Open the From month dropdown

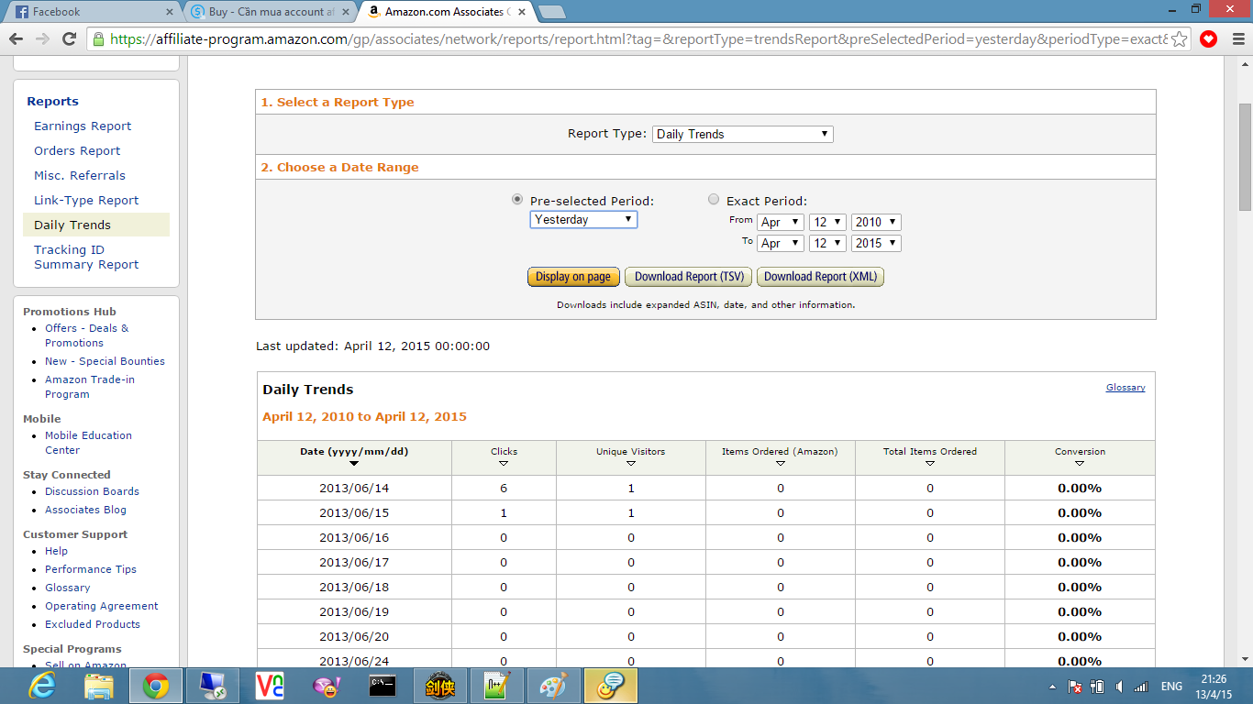(781, 222)
